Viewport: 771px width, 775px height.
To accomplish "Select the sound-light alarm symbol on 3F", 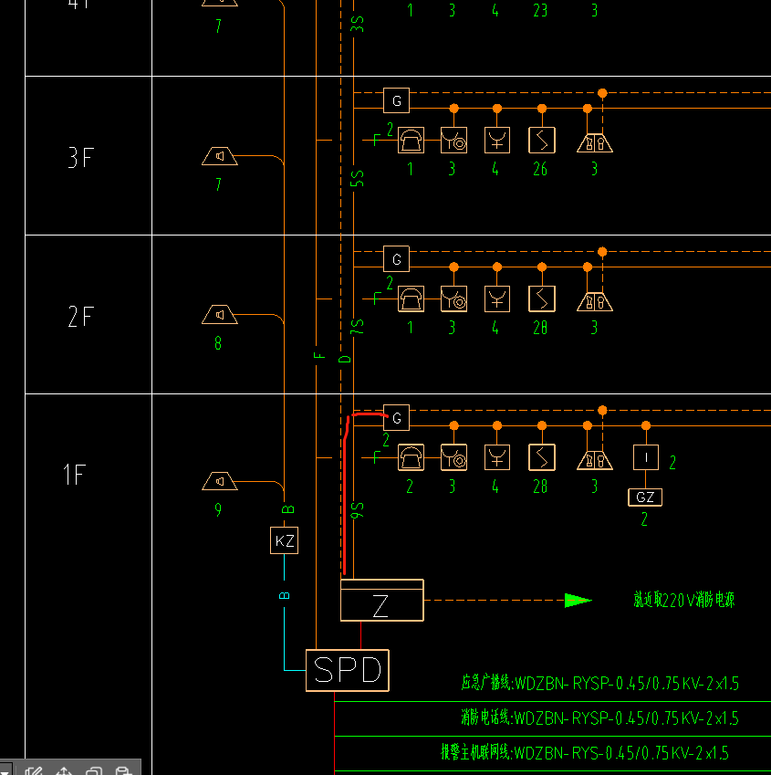I will point(595,142).
